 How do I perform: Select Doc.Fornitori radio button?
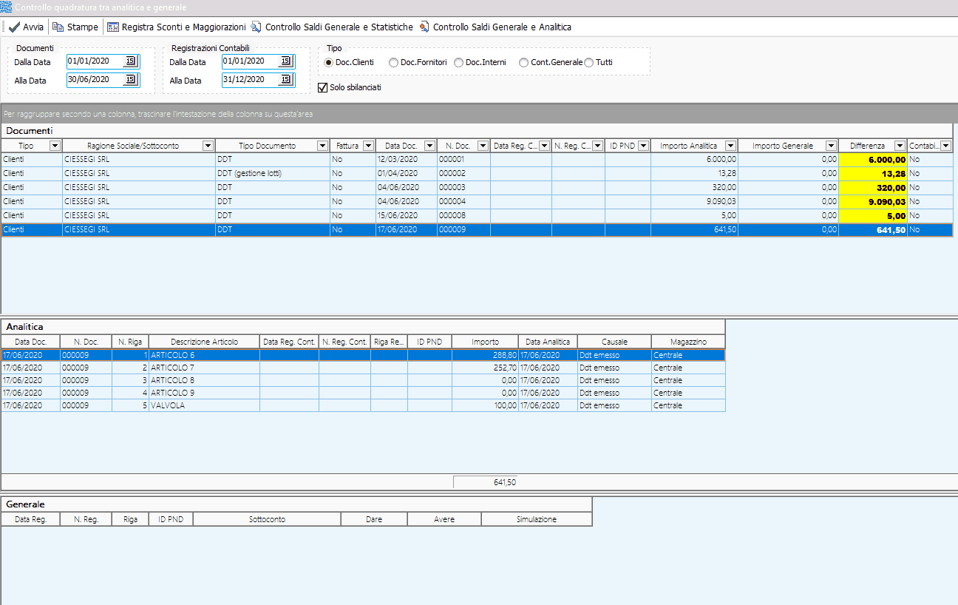[393, 63]
